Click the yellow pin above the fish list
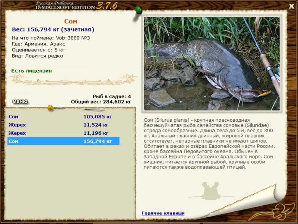 [x=51, y=108]
